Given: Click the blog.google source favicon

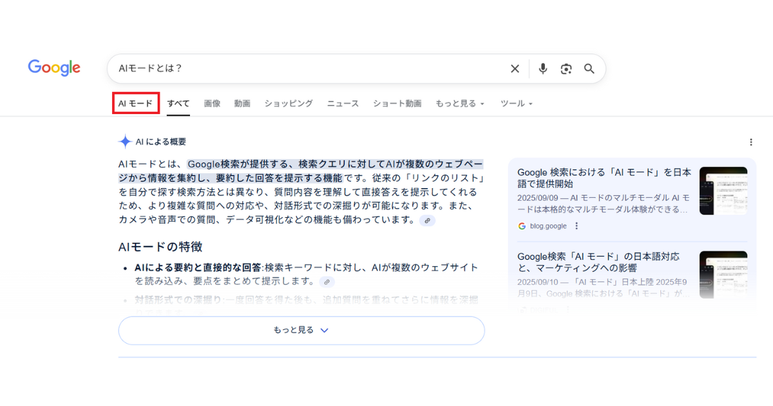Looking at the screenshot, I should tap(521, 226).
